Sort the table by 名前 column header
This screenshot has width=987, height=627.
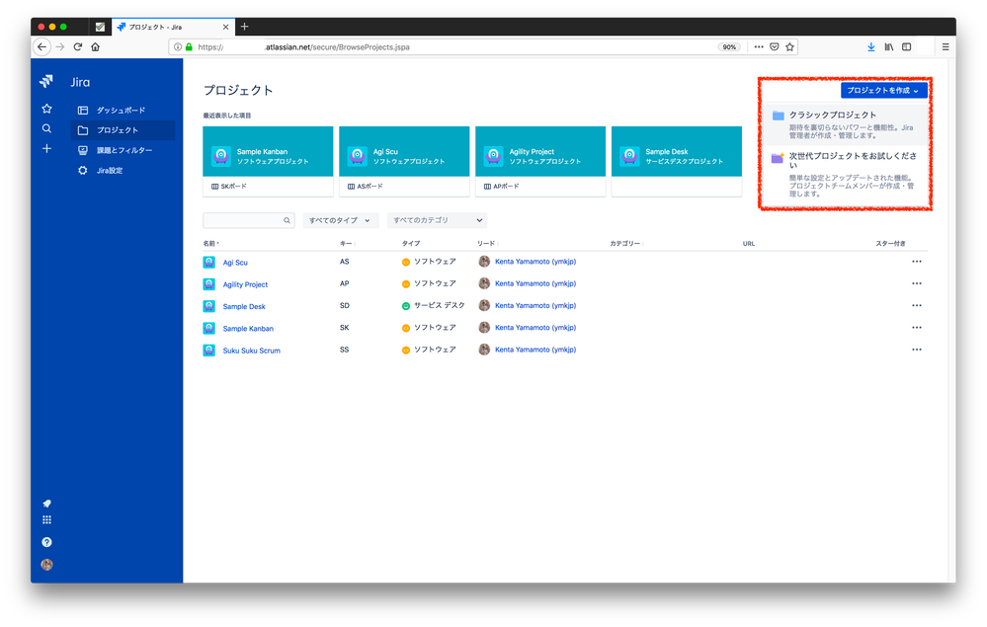(210, 243)
